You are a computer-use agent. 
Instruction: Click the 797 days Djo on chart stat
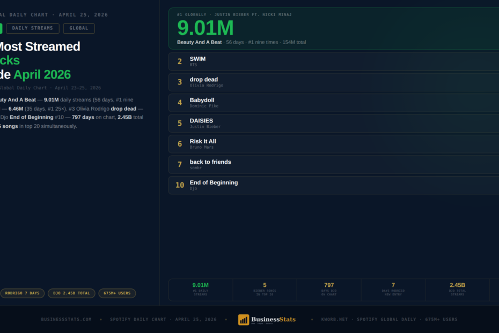(329, 289)
